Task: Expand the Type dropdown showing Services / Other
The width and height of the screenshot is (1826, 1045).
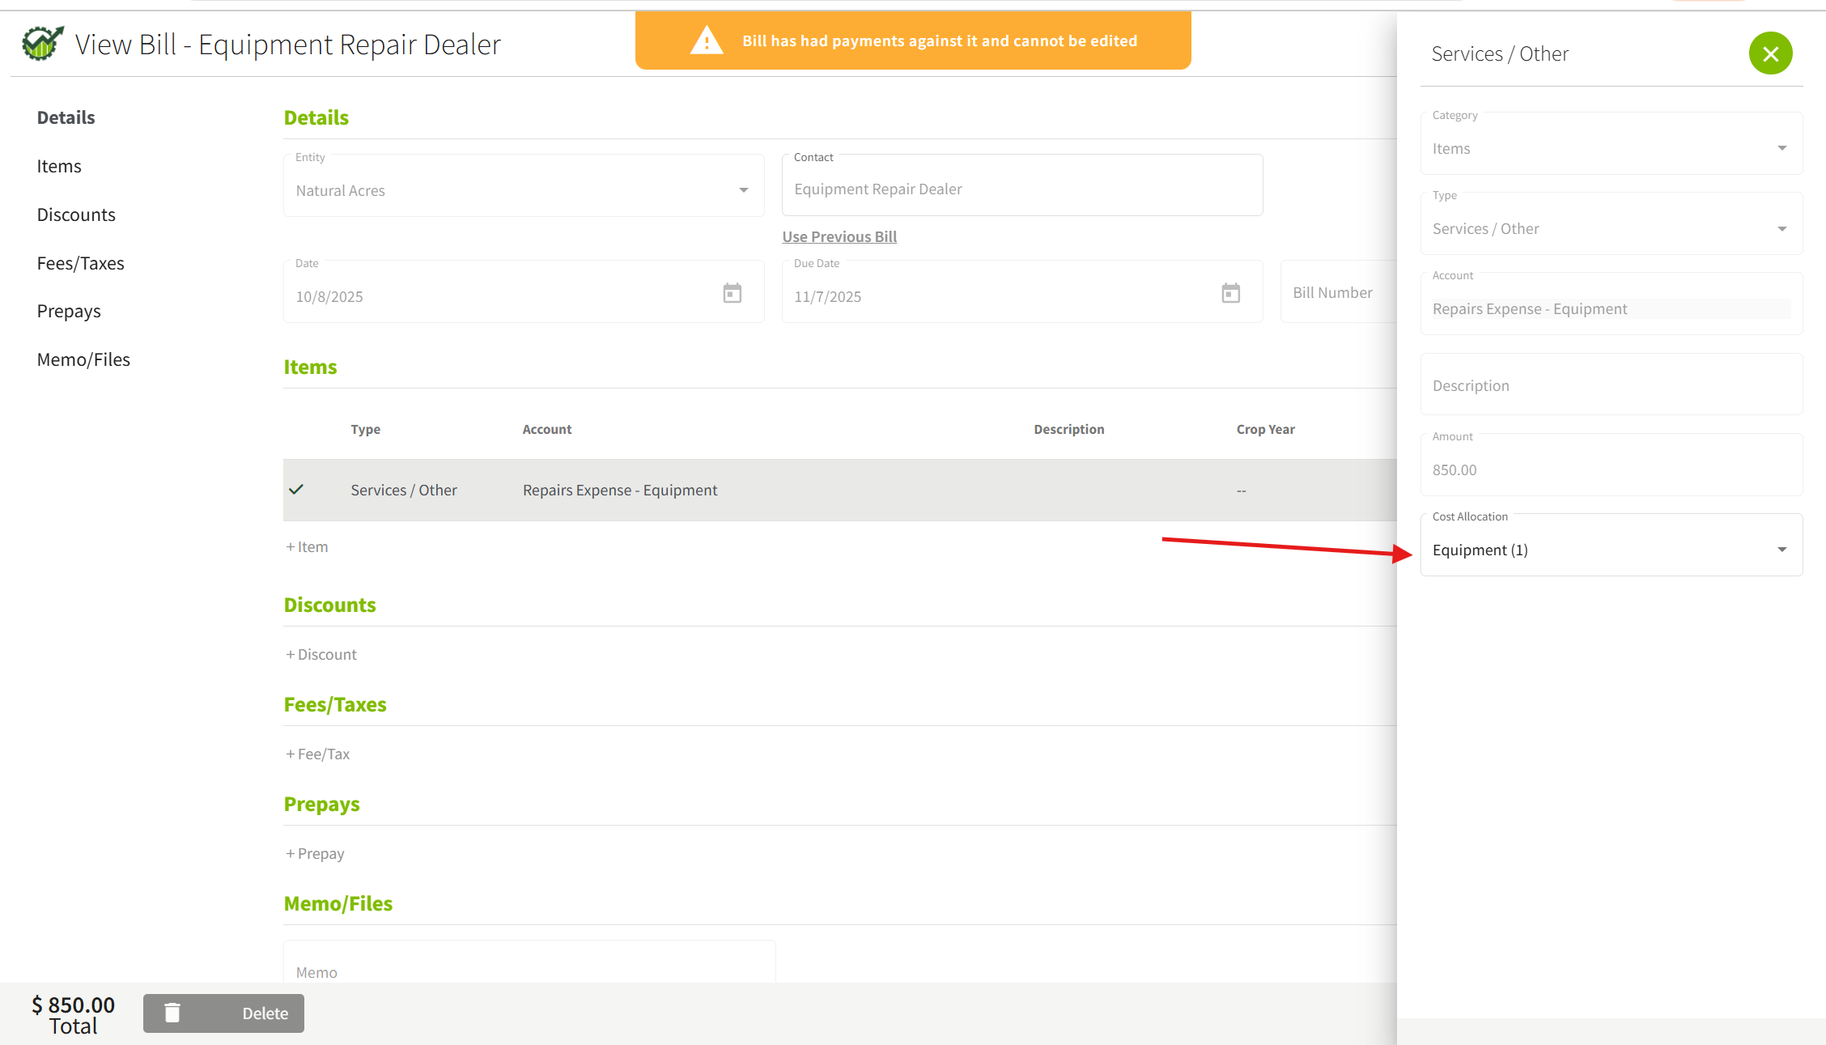Action: point(1781,228)
